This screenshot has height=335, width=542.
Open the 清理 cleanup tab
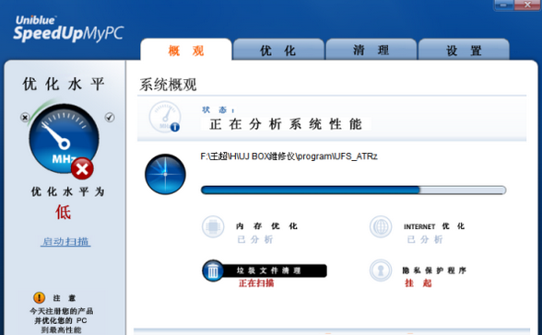(x=371, y=51)
